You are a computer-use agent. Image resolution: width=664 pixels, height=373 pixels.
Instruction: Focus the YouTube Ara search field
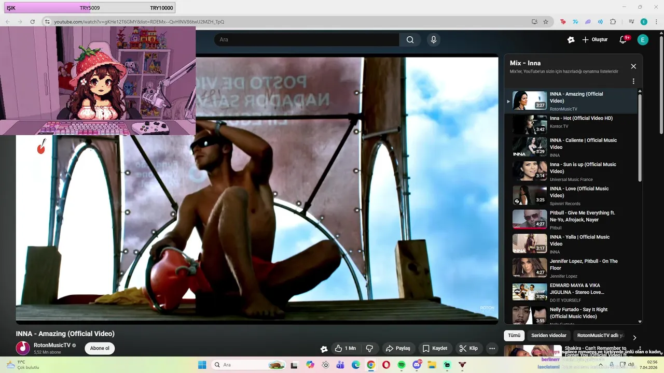pyautogui.click(x=307, y=40)
